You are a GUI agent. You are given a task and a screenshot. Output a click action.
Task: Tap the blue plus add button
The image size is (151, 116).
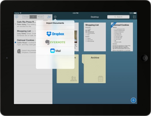coord(133,100)
